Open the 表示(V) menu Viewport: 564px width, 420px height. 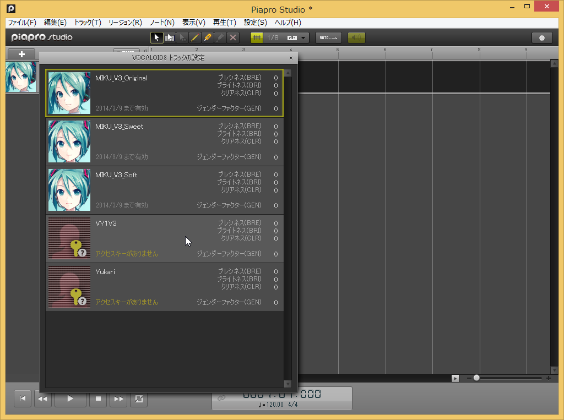193,23
